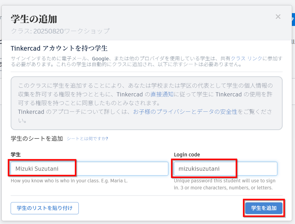Click the blue 学生を追加 button
The height and width of the screenshot is (224, 295).
264,208
